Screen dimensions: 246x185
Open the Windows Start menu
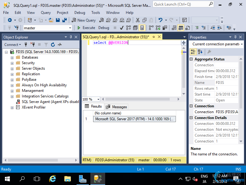pyautogui.click(x=7, y=179)
